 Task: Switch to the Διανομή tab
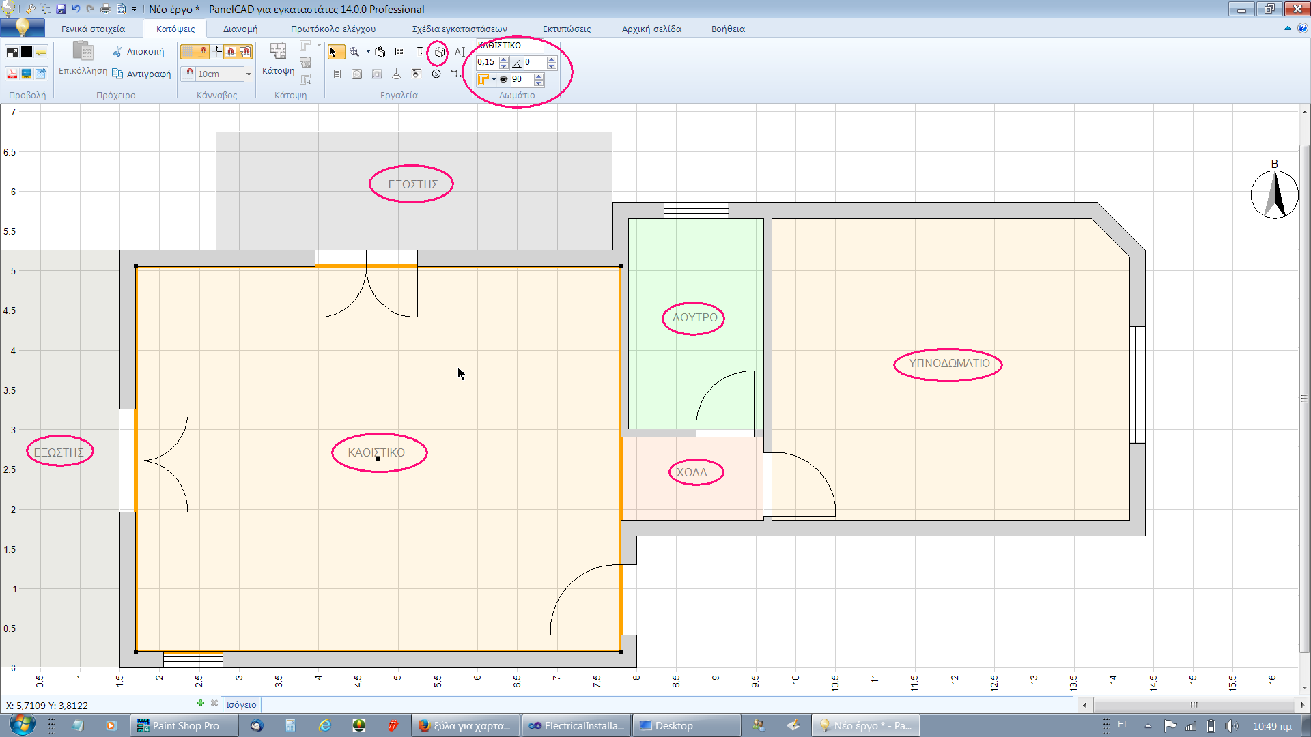(240, 29)
